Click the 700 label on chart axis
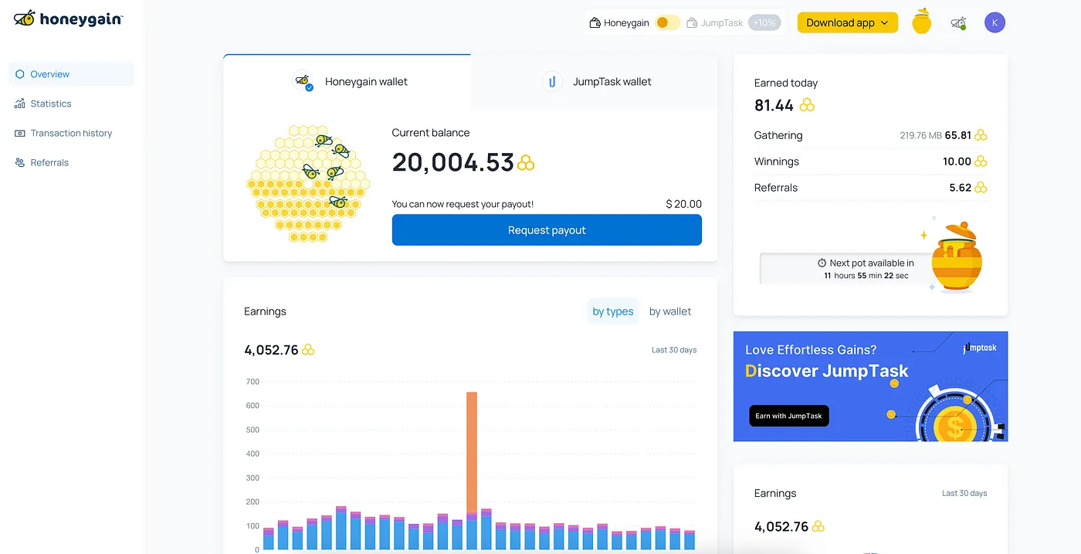The height and width of the screenshot is (554, 1081). pos(252,382)
